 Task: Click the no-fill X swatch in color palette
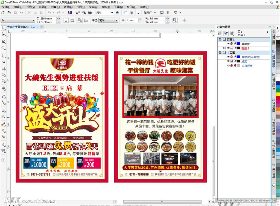click(278, 38)
